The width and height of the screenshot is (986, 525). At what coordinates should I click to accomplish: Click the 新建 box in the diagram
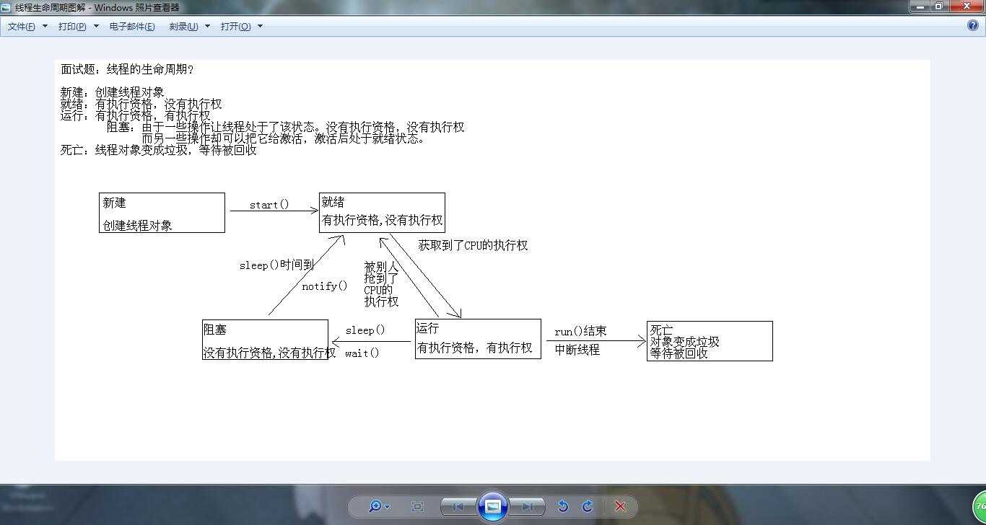pos(162,213)
